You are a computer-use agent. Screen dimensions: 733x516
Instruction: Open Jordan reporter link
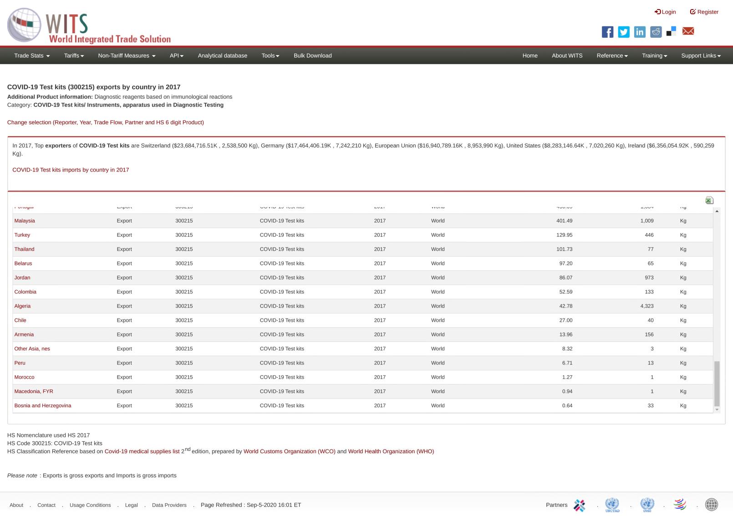click(22, 278)
